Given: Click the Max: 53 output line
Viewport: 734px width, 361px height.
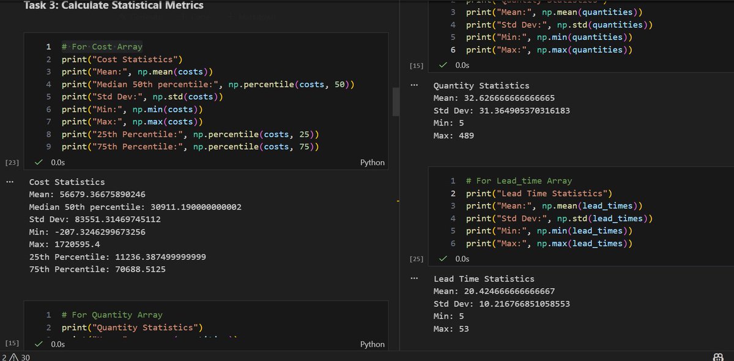Looking at the screenshot, I should tap(451, 329).
